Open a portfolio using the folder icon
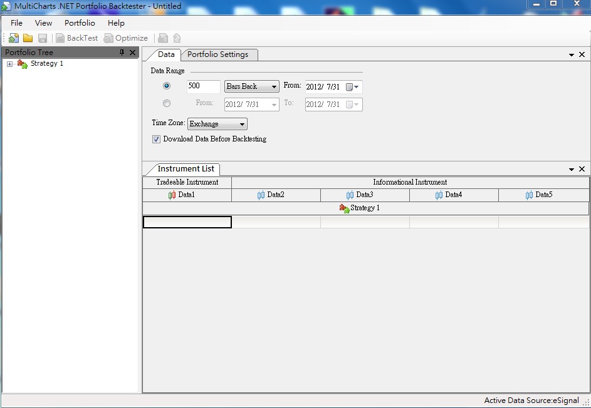The image size is (591, 408). pos(28,38)
